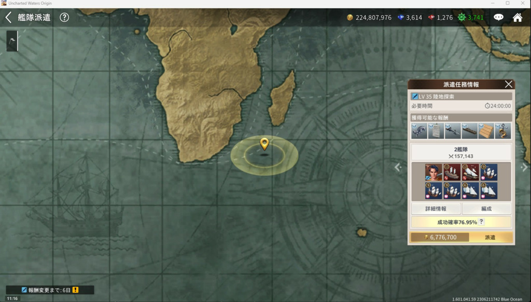Open the 詳細情報 details button
This screenshot has height=302, width=531.
[436, 209]
